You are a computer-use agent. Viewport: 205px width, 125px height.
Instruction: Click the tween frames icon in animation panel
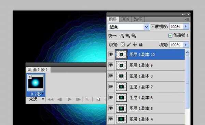pos(87,99)
